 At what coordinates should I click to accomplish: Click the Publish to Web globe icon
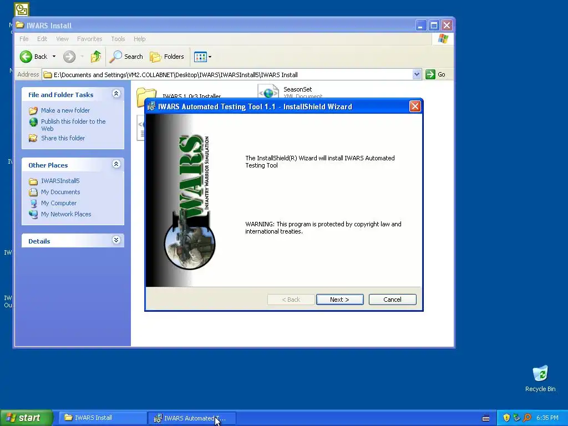click(33, 122)
